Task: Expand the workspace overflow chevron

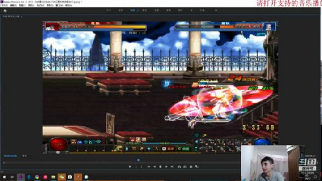Action: pos(216,10)
